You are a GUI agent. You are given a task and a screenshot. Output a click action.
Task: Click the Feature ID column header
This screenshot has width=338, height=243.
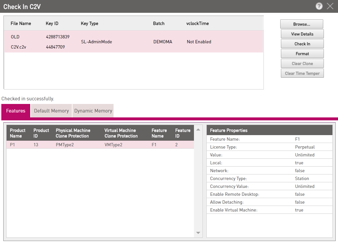[x=183, y=133]
